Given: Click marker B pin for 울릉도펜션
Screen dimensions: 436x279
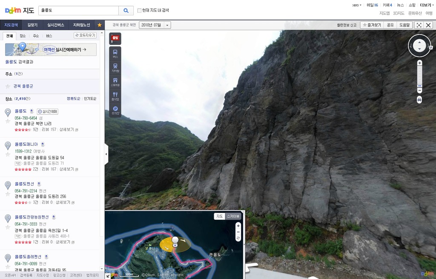Looking at the screenshot, I should tap(8, 185).
